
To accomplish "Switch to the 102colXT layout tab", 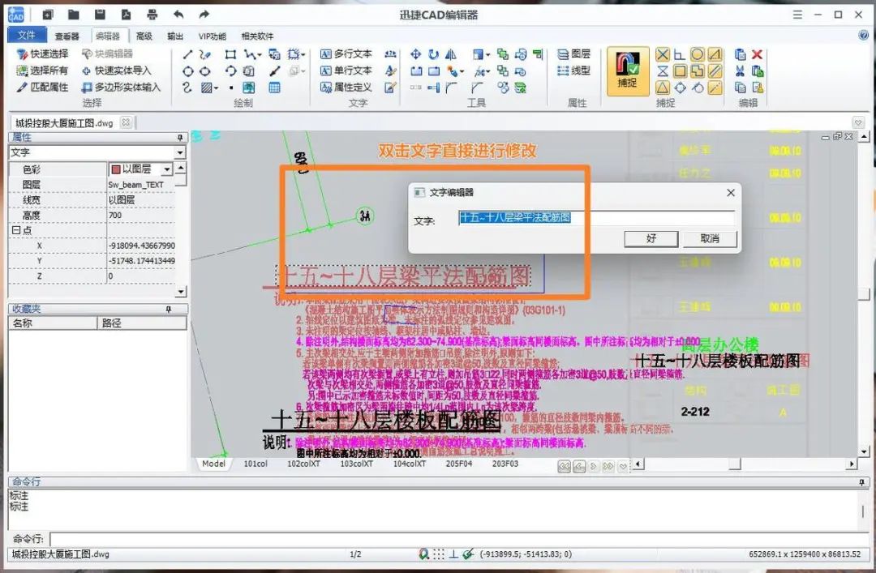I will [303, 464].
